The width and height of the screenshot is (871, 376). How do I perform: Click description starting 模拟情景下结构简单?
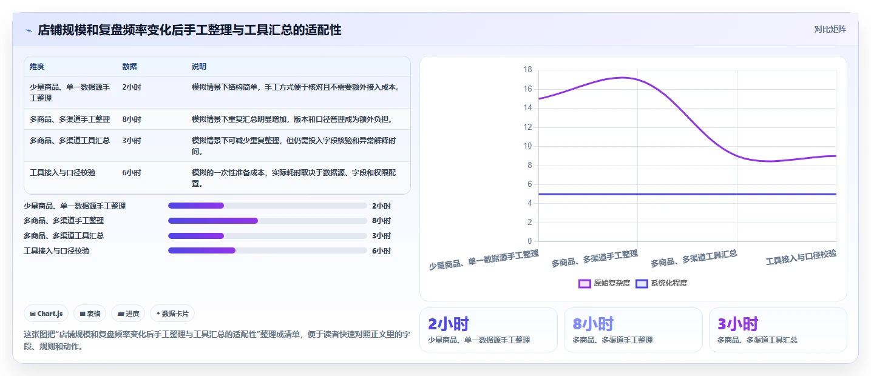point(296,87)
